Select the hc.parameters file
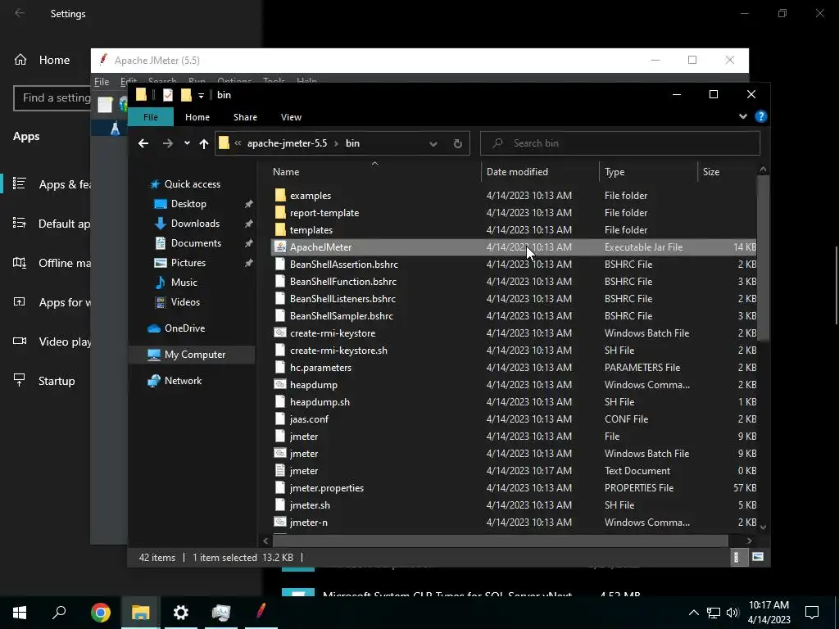Screen dimensions: 839x629 coord(320,368)
